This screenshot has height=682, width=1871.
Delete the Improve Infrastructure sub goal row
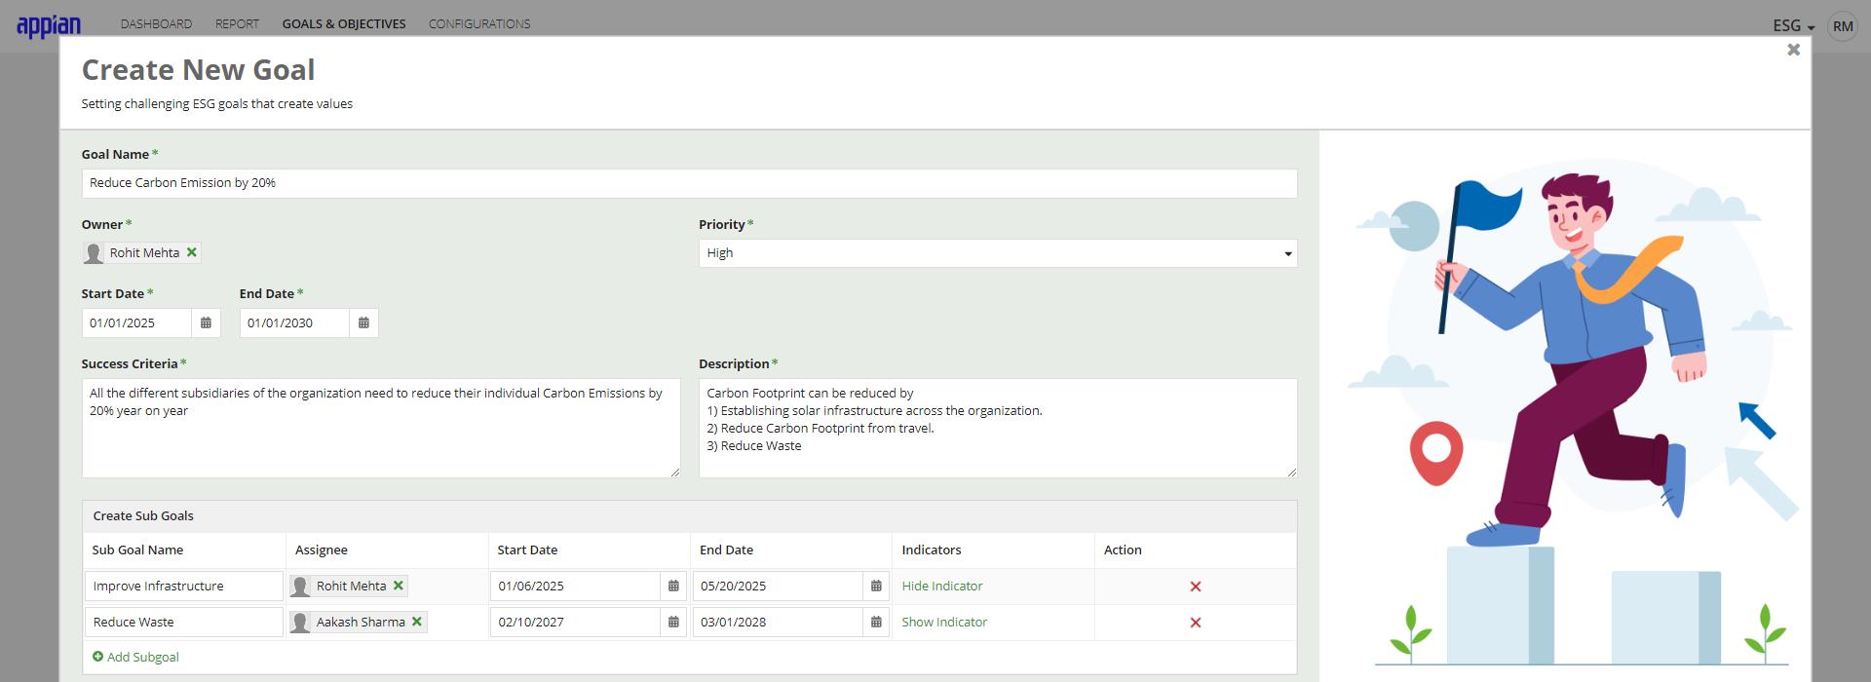click(1196, 587)
